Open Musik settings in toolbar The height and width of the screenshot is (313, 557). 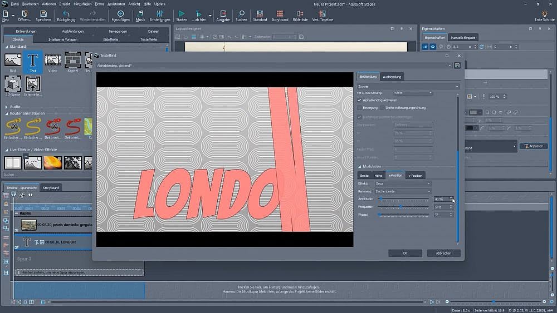click(x=140, y=13)
